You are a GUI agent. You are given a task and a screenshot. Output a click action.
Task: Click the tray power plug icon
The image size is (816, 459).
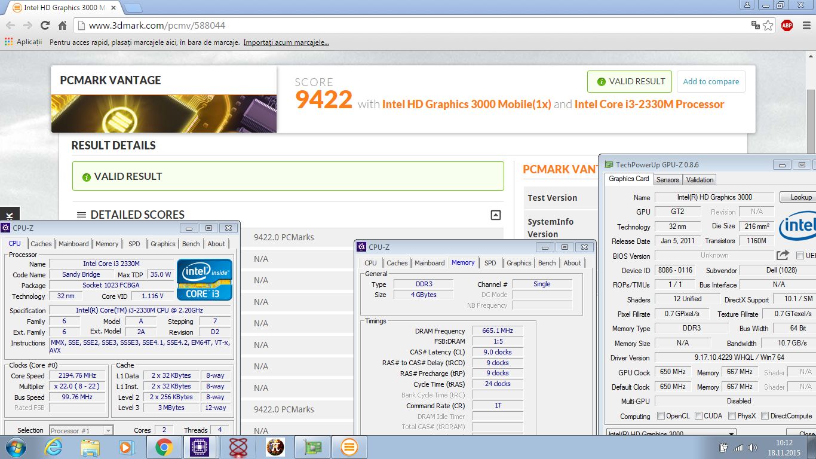pyautogui.click(x=724, y=447)
